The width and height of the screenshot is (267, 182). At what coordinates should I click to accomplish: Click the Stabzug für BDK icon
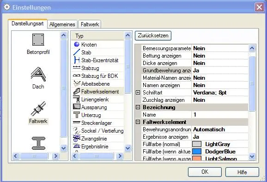click(77, 76)
